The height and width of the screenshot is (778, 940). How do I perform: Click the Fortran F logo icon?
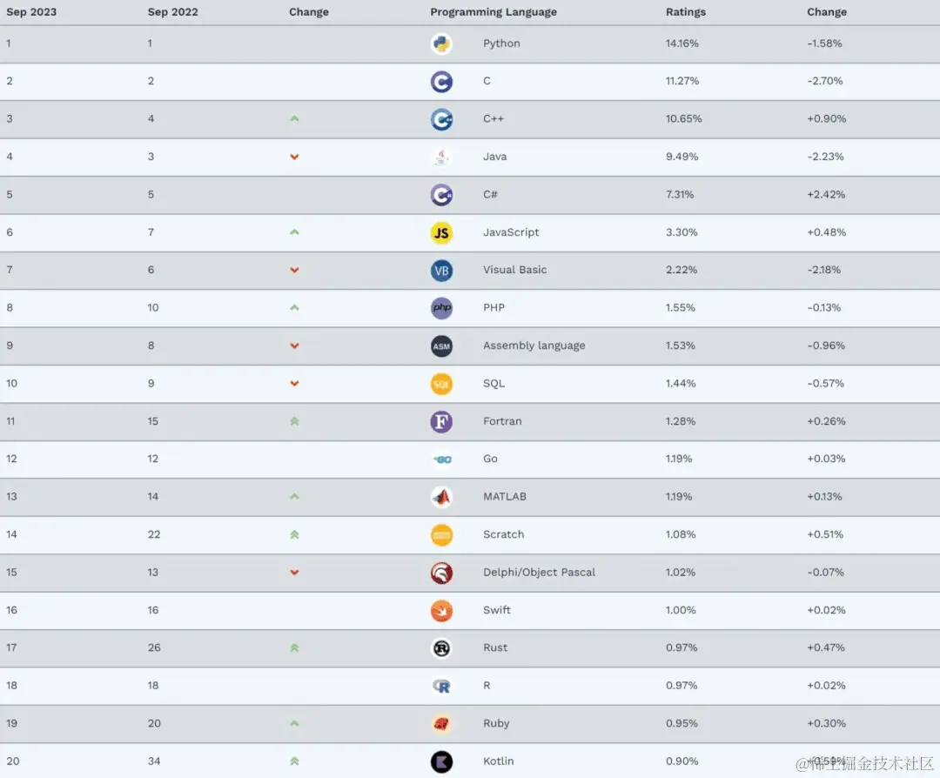click(441, 421)
